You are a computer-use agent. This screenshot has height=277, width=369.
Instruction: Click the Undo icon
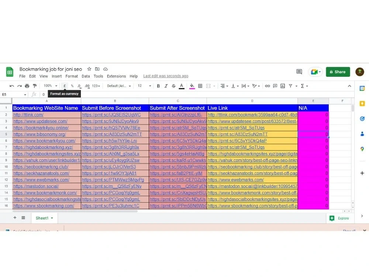pyautogui.click(x=12, y=86)
